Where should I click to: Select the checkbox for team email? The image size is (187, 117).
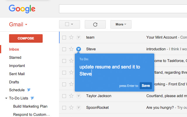(64, 37)
